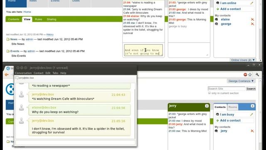Screen dimensions: 266x150
Task: Click timestamp 21:05:16 in chat window
Action: (x=118, y=121)
